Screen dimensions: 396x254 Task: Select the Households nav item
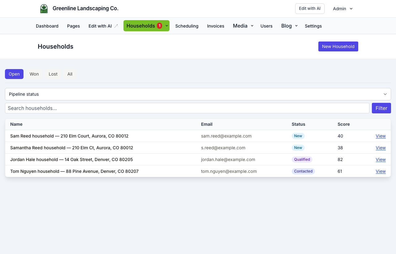click(141, 26)
